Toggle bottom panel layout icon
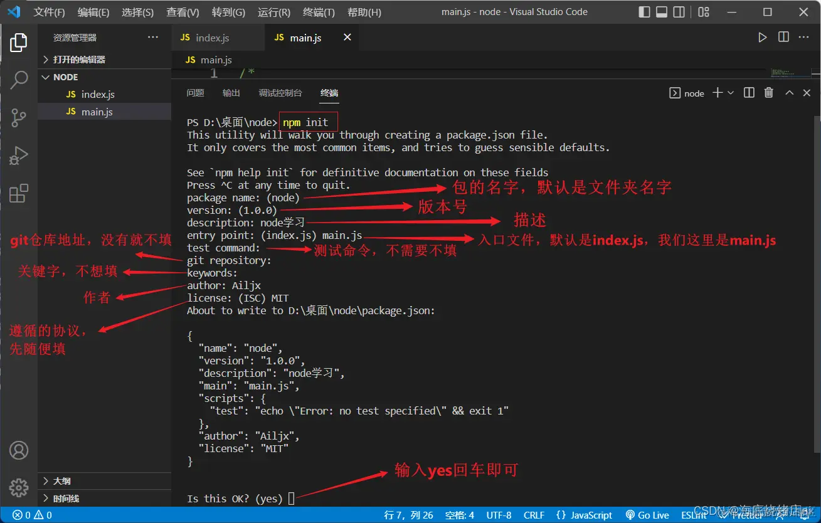The image size is (821, 523). [662, 12]
